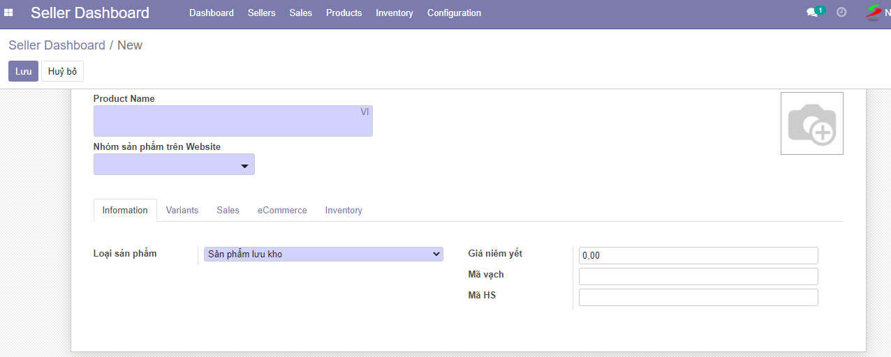
Task: Click the Lưu save button
Action: pyautogui.click(x=23, y=72)
